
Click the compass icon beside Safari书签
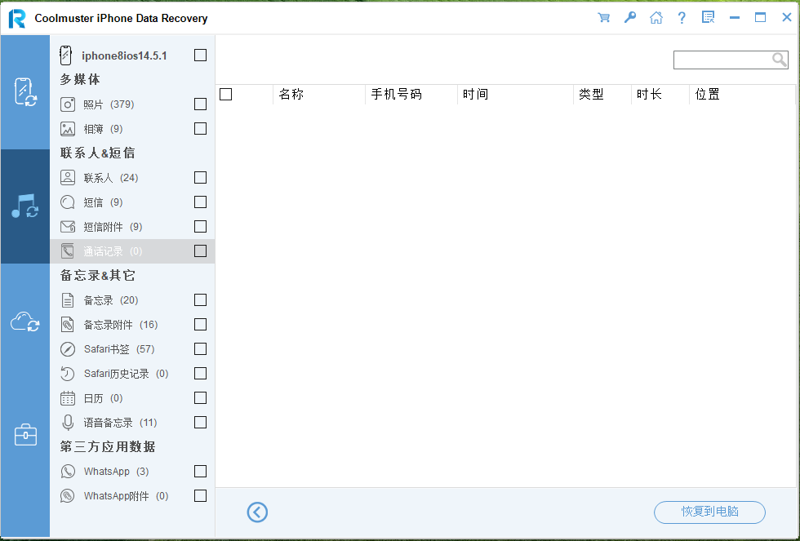pos(68,349)
